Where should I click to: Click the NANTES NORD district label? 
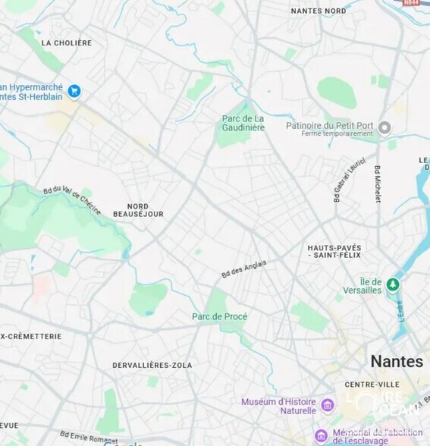pyautogui.click(x=319, y=11)
